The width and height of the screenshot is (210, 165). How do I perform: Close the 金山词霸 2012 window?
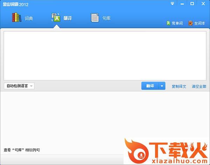click(203, 3)
